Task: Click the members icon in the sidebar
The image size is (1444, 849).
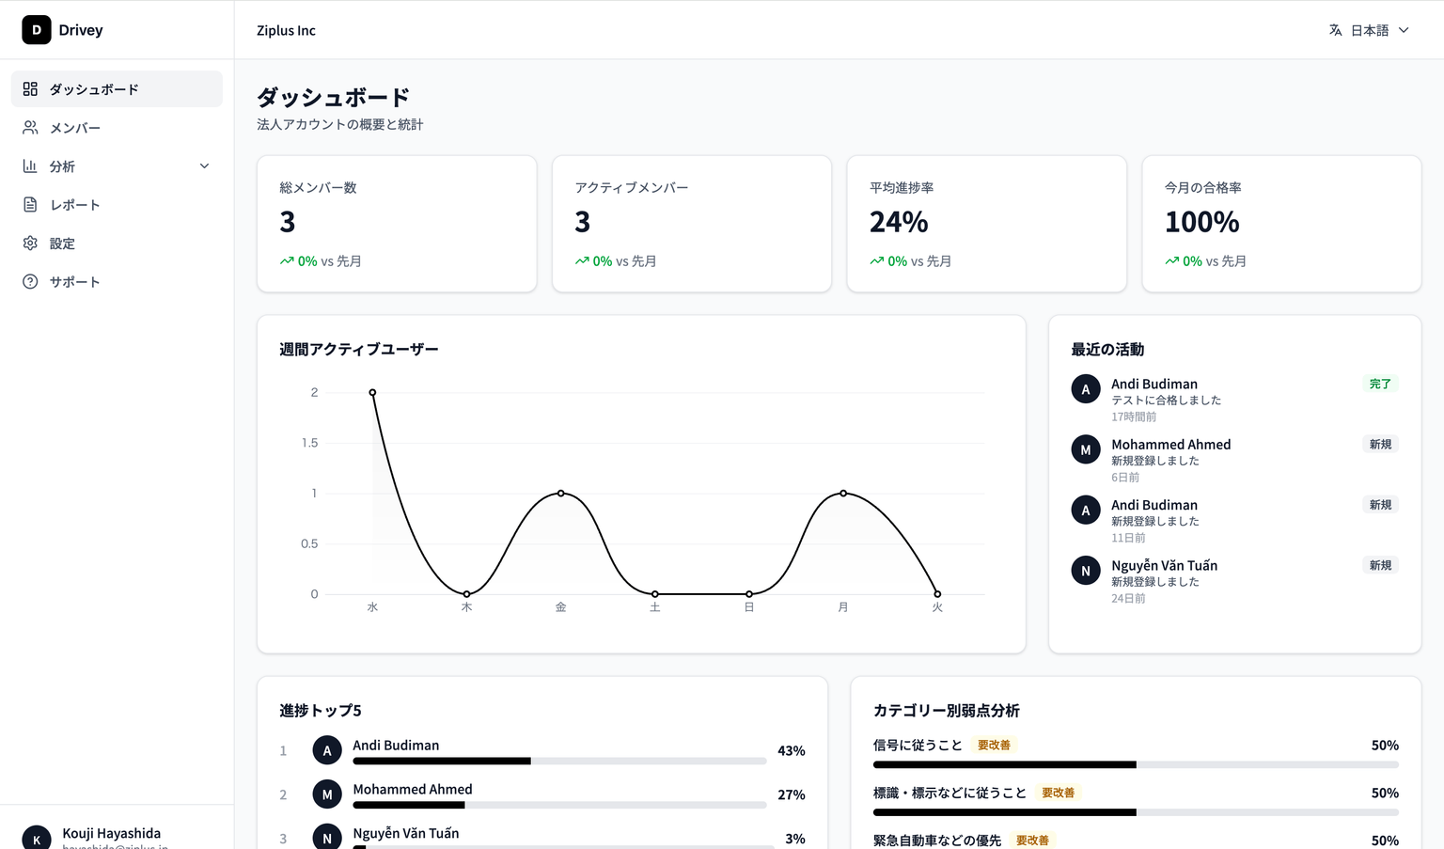Action: point(29,127)
